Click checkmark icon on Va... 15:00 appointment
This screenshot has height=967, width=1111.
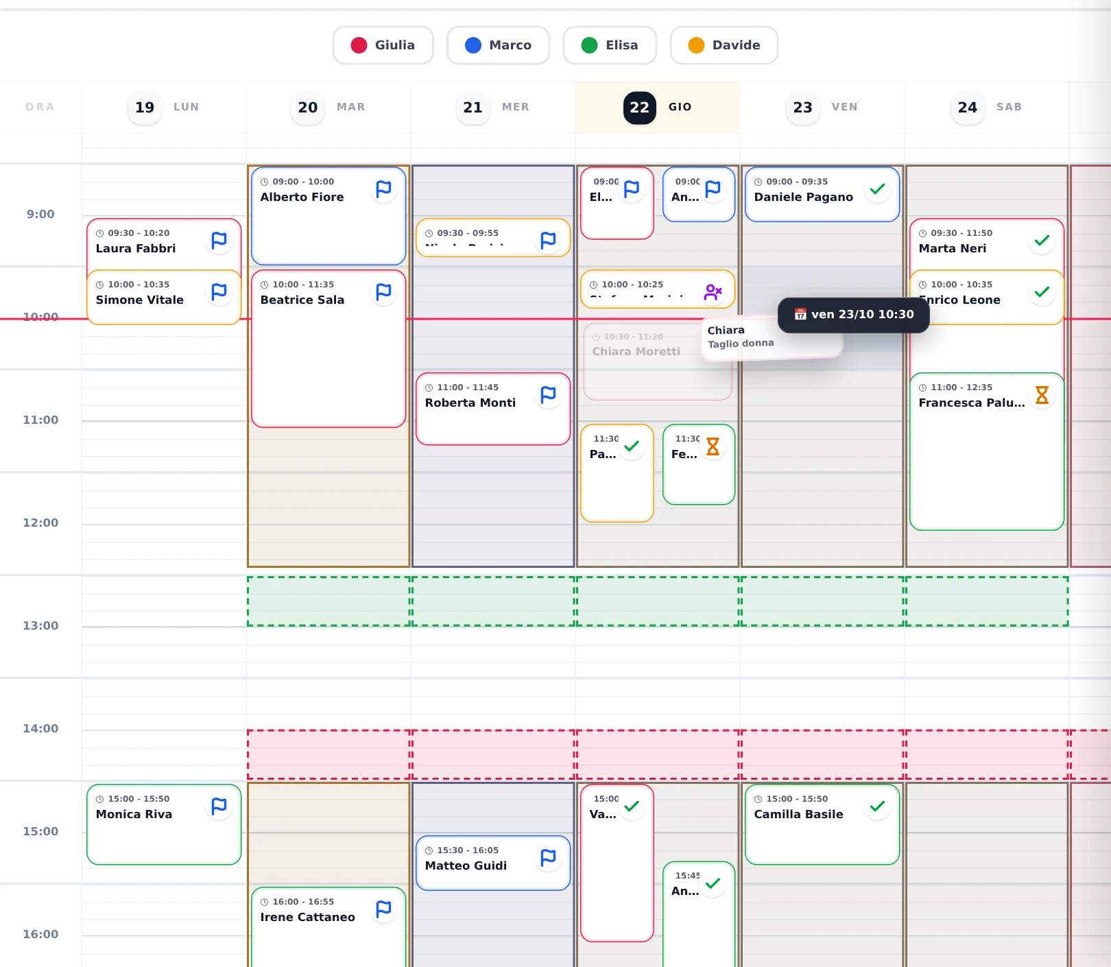click(632, 807)
